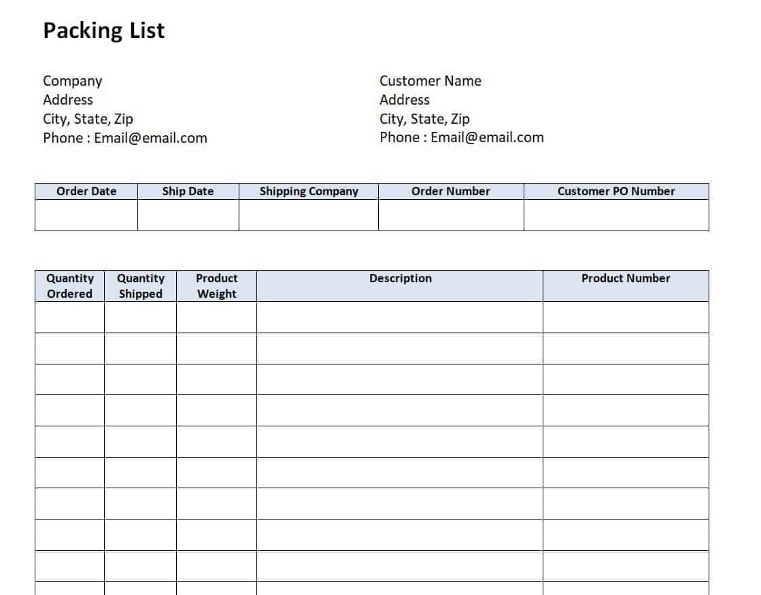This screenshot has width=761, height=595.
Task: Click the Customer Name text
Action: [430, 81]
